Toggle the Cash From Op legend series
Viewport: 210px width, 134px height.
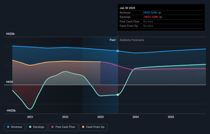point(93,127)
